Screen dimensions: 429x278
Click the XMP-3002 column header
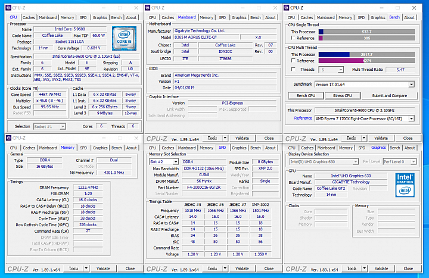[x=260, y=204]
